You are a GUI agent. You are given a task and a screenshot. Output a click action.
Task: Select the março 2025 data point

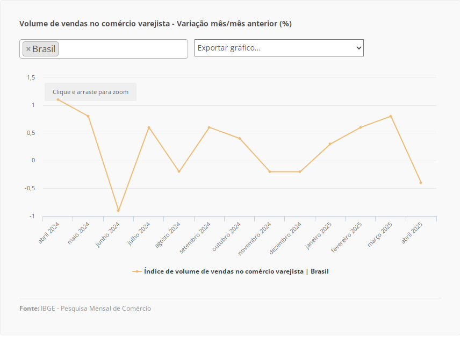coord(391,116)
